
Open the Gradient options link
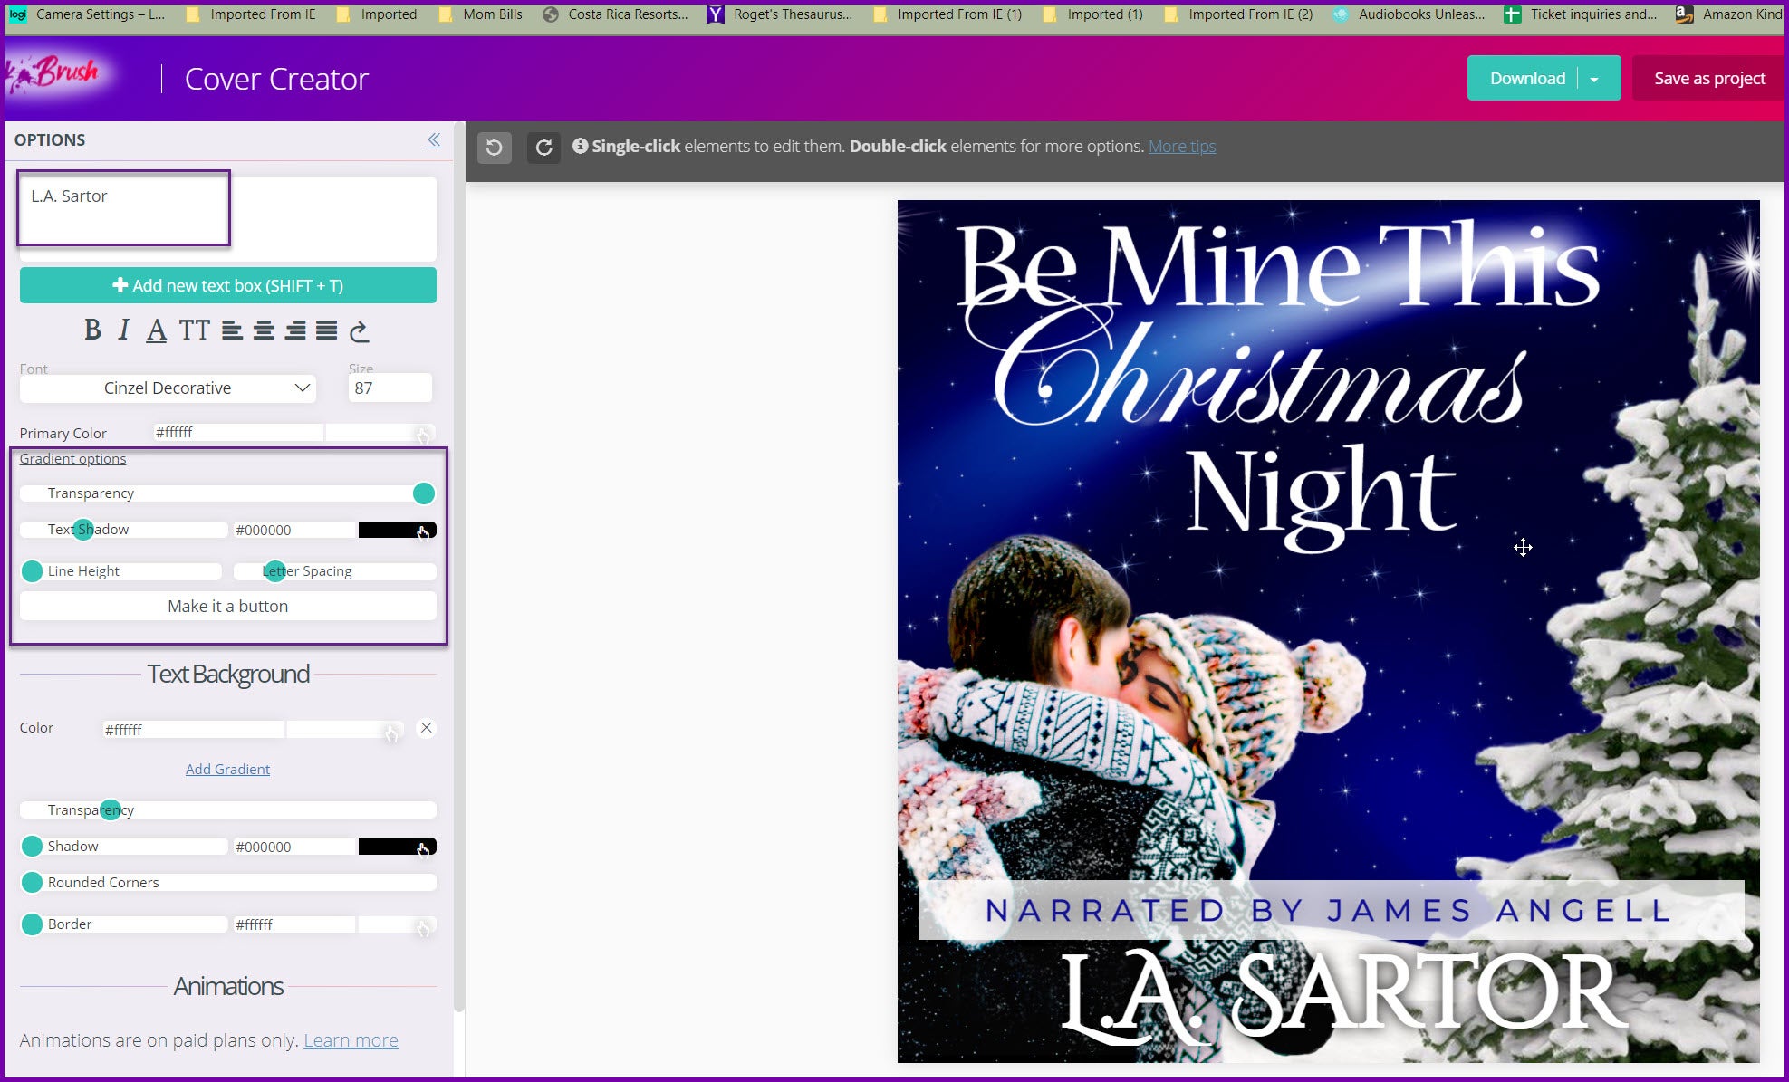pos(72,459)
